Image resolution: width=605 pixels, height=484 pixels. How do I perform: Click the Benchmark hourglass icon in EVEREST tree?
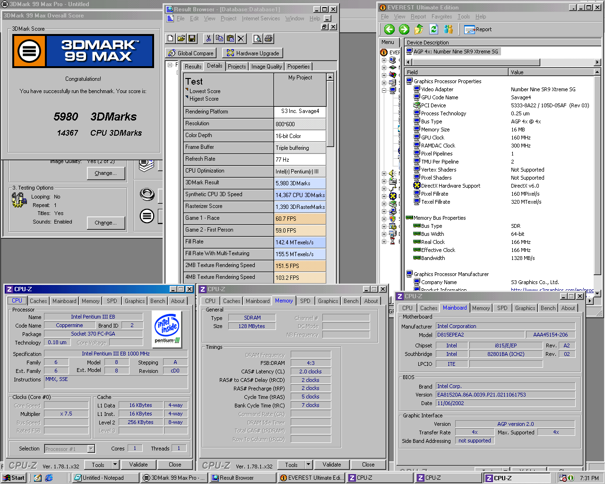tap(392, 241)
